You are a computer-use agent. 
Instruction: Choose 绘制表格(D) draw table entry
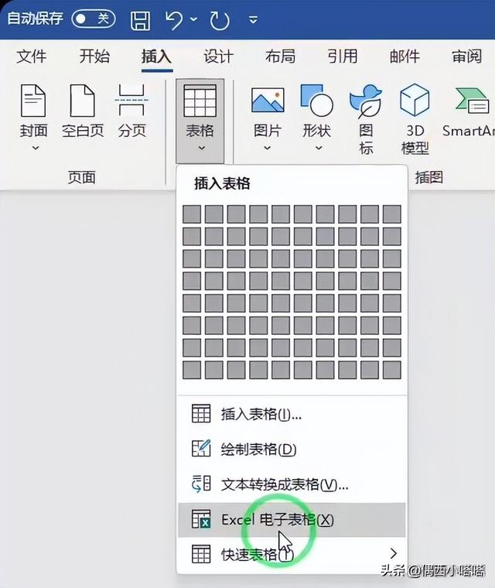click(x=292, y=450)
